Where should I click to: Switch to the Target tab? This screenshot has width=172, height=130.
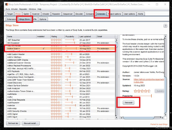point(10,14)
